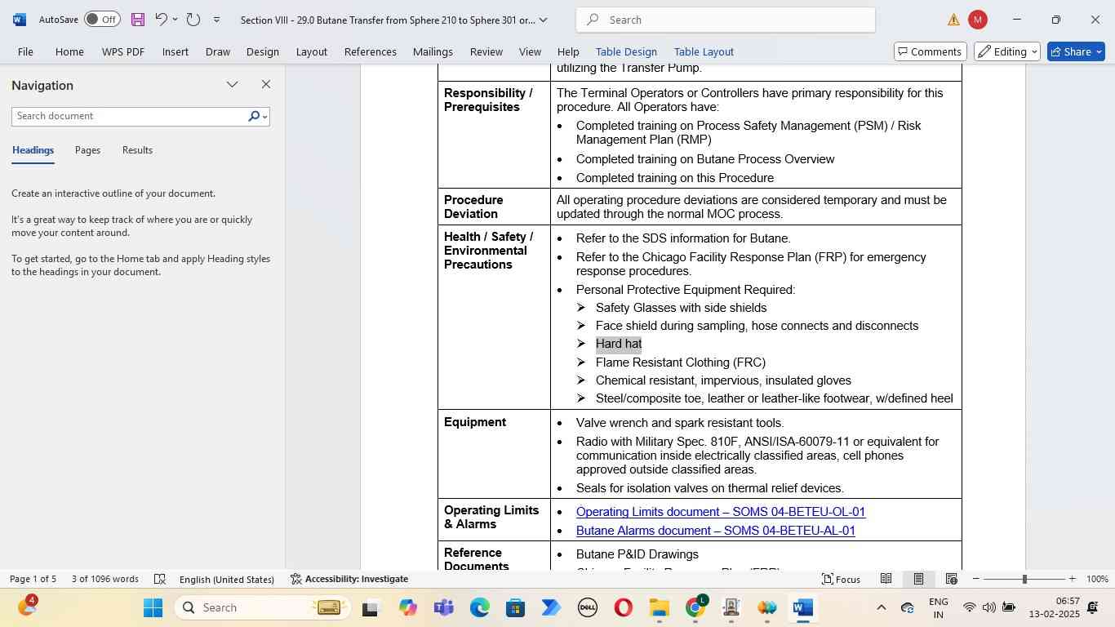
Task: Open the References tab
Action: click(x=371, y=51)
